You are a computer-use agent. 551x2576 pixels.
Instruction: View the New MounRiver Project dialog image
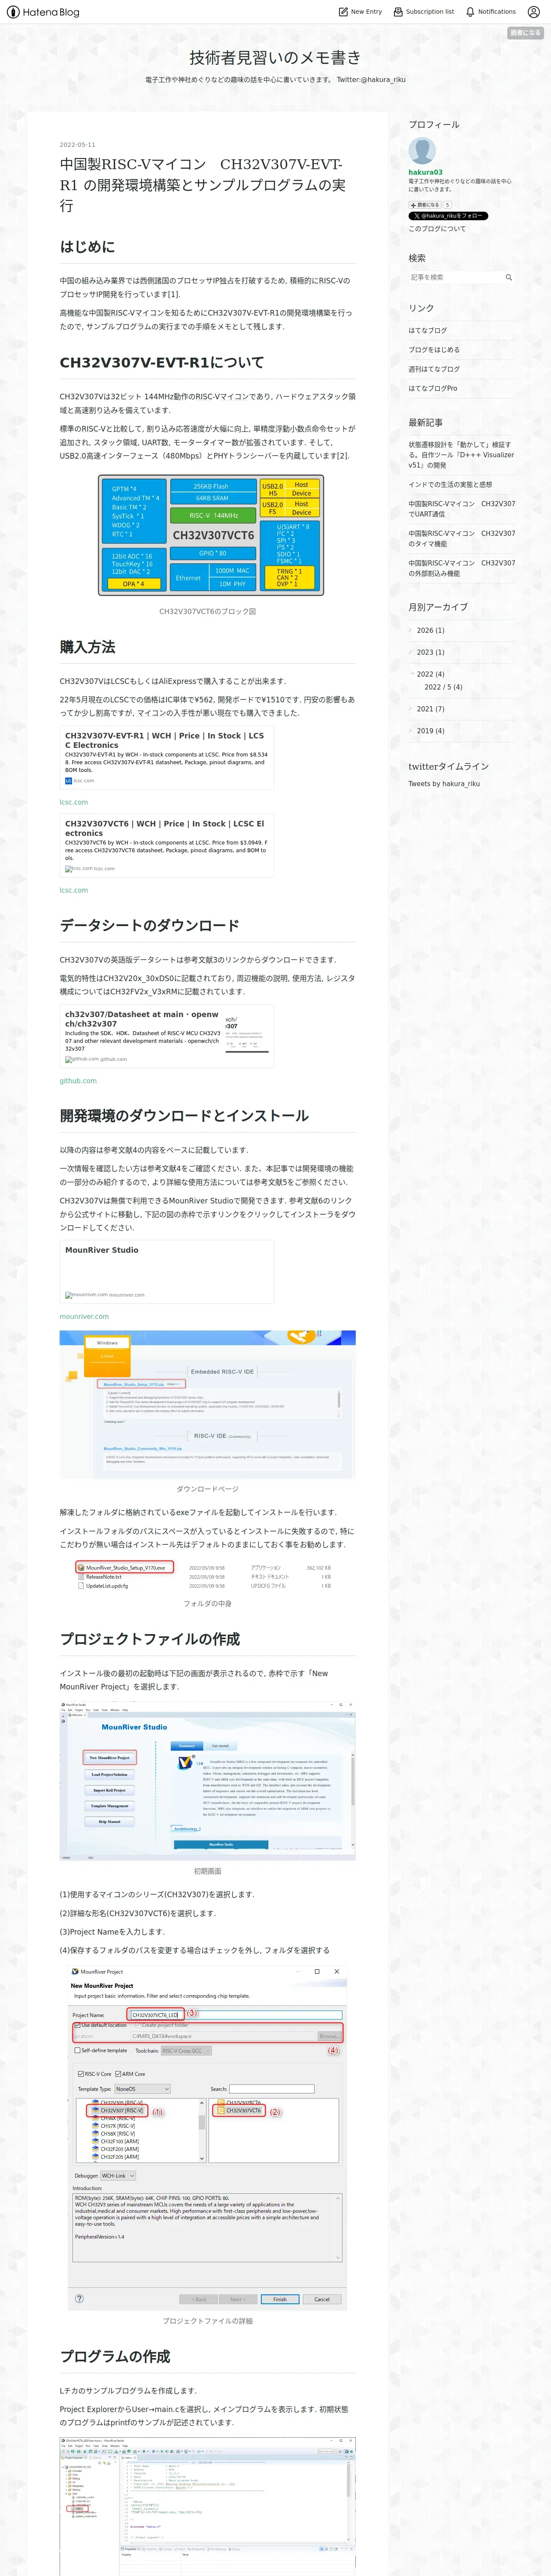(x=207, y=2137)
